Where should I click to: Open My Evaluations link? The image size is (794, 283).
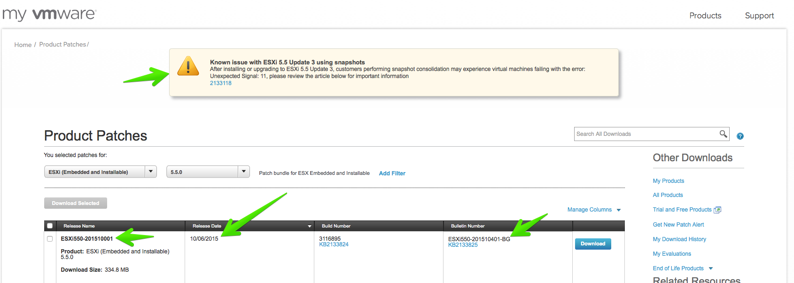672,254
